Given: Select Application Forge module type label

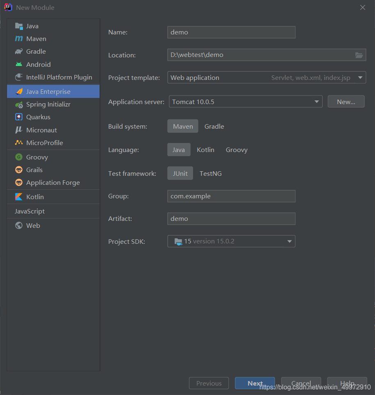Looking at the screenshot, I should pyautogui.click(x=53, y=183).
